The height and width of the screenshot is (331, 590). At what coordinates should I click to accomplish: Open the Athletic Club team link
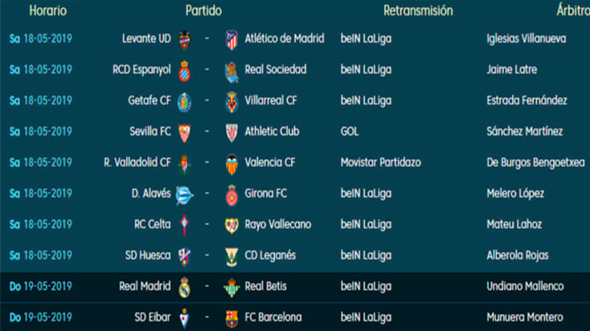pyautogui.click(x=272, y=132)
